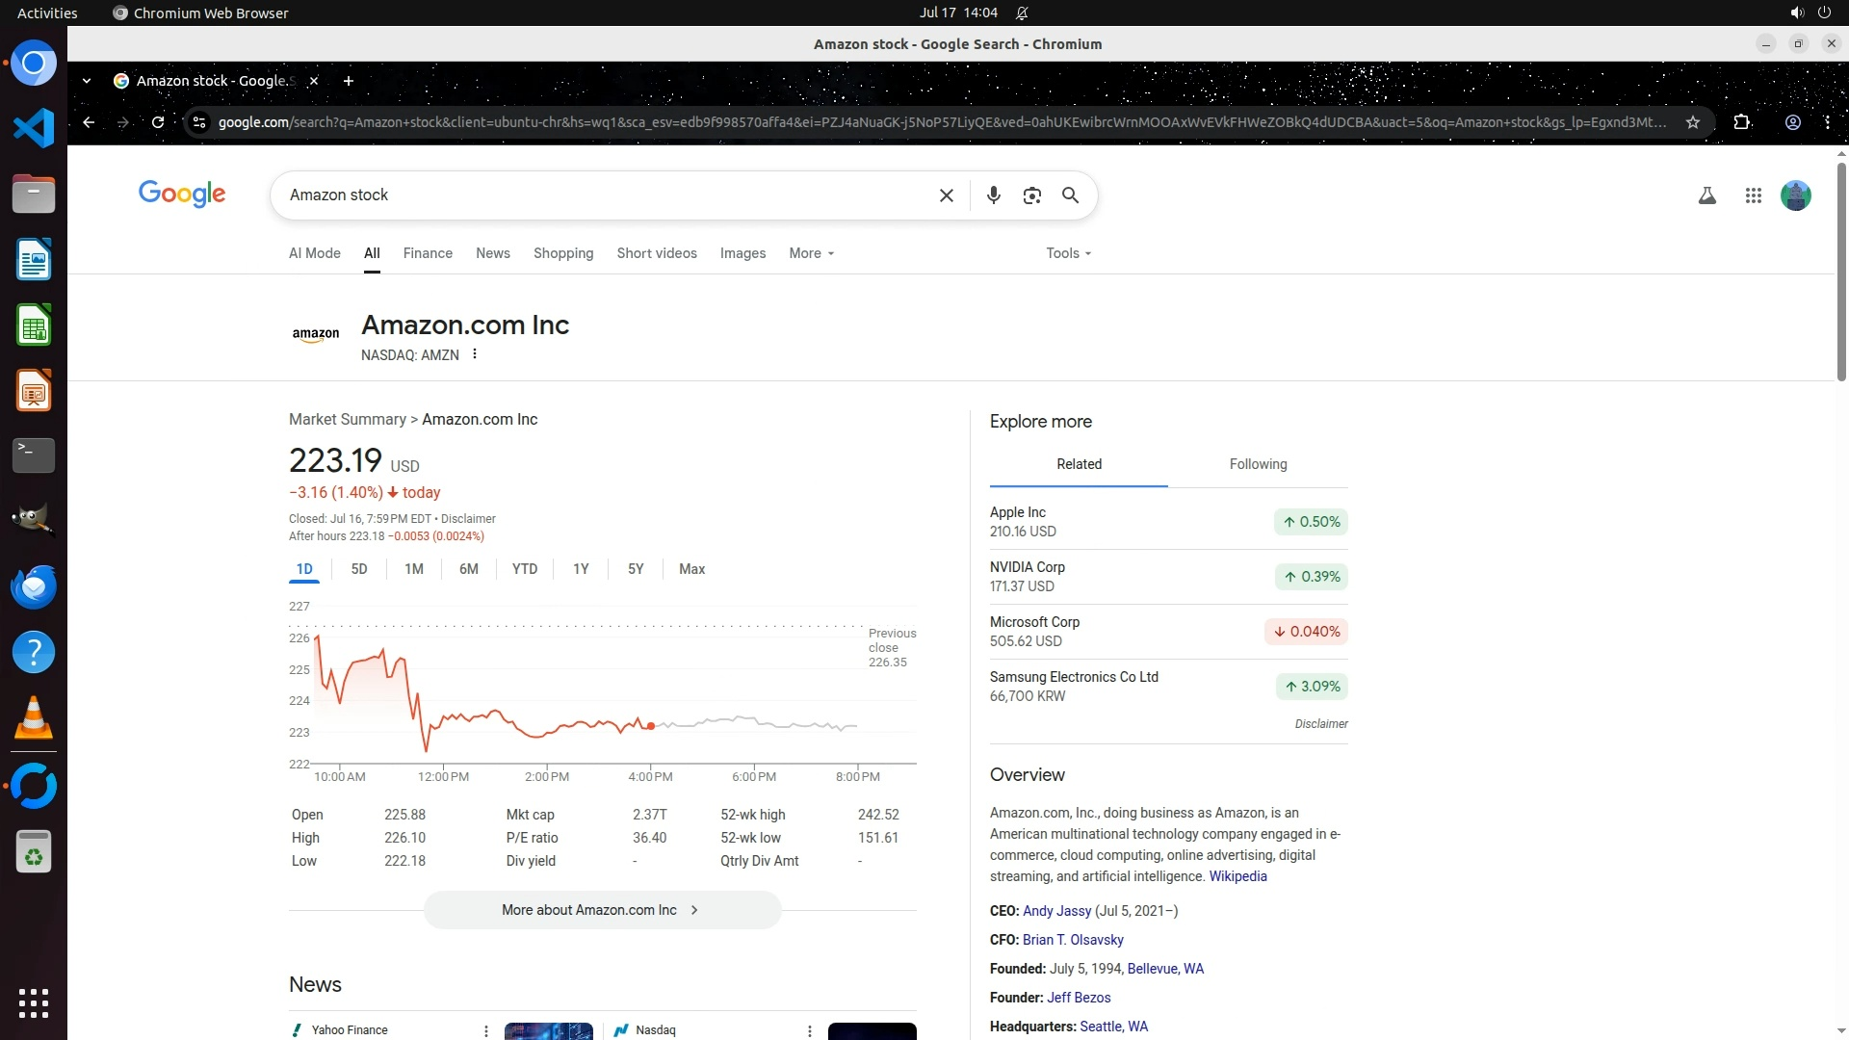Viewport: 1849px width, 1040px height.
Task: Switch chart to 1M range
Action: click(x=413, y=569)
